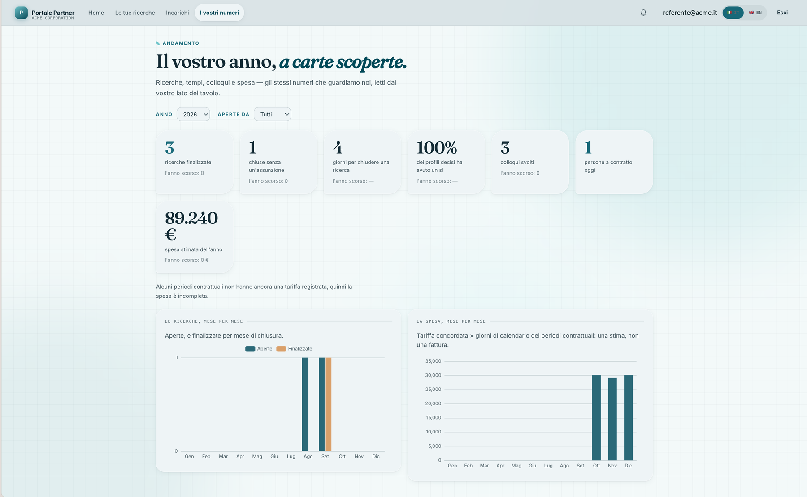Open the Aperte da Tutti dropdown
The width and height of the screenshot is (807, 497).
[x=272, y=114]
